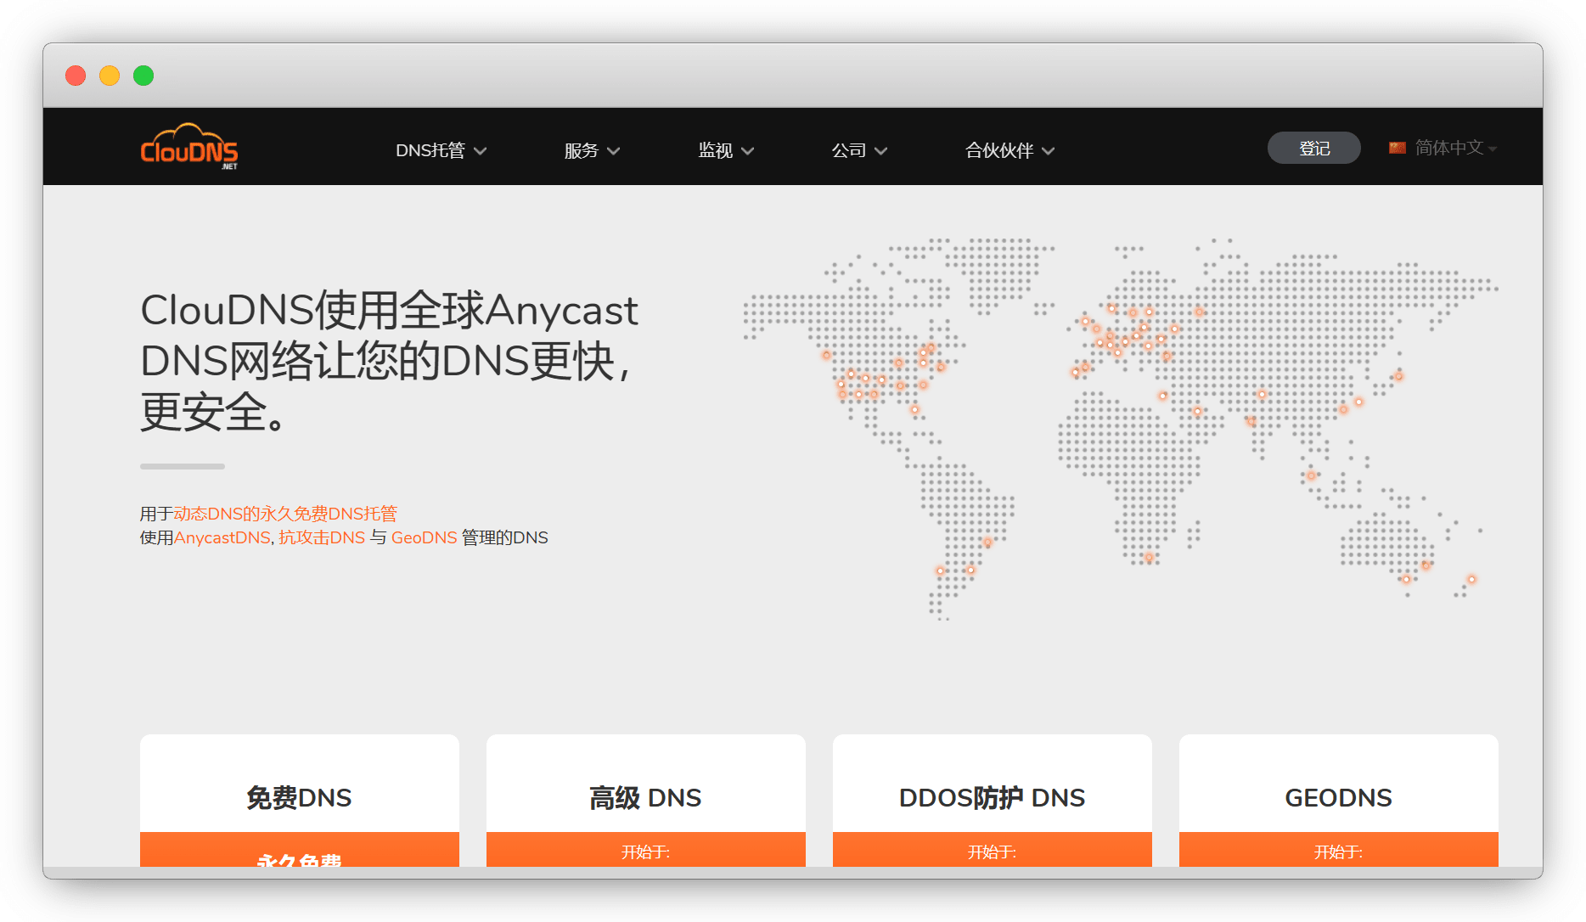Image resolution: width=1586 pixels, height=922 pixels.
Task: Select the GEODNS plan card
Action: tap(1338, 797)
